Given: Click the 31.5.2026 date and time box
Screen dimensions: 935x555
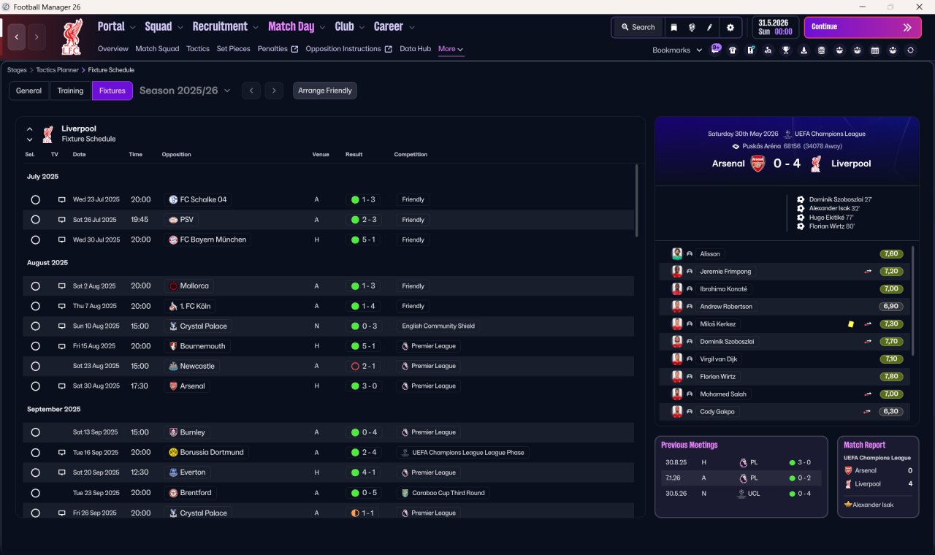Looking at the screenshot, I should click(x=775, y=27).
